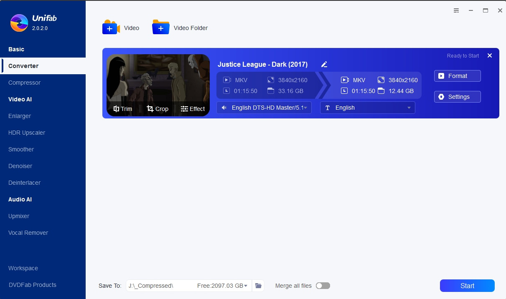Screen dimensions: 506x299
Task: Click the source duration 01:15:50
Action: [246, 91]
